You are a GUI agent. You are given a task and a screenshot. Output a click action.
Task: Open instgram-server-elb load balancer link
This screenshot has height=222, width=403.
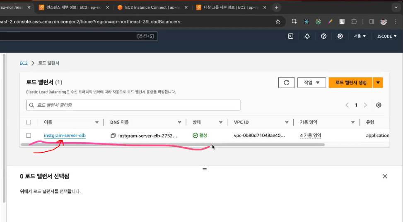65,136
